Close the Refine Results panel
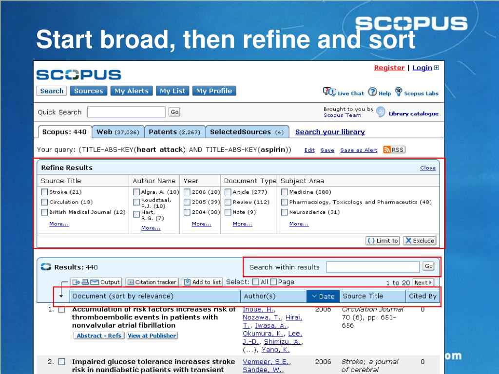This screenshot has height=374, width=499. click(428, 168)
